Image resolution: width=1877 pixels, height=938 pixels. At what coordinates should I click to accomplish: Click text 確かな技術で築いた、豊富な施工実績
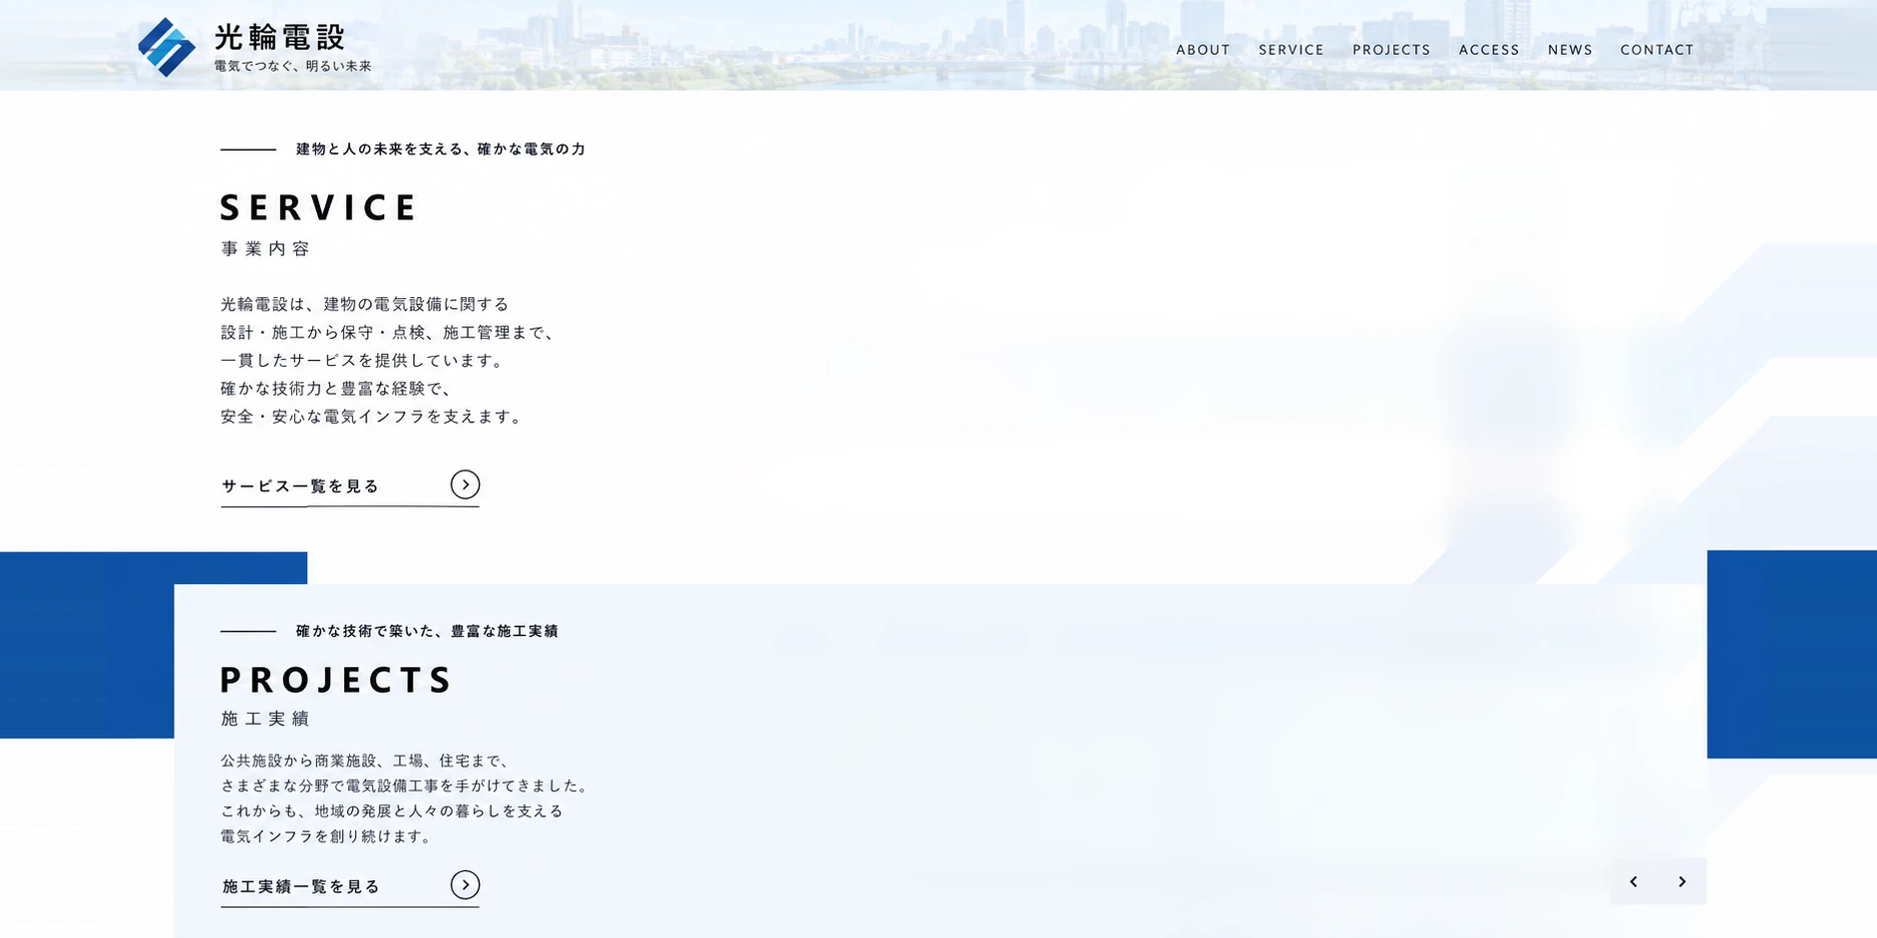(427, 631)
